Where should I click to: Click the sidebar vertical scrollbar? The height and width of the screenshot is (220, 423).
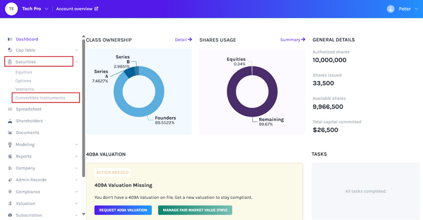tap(83, 108)
